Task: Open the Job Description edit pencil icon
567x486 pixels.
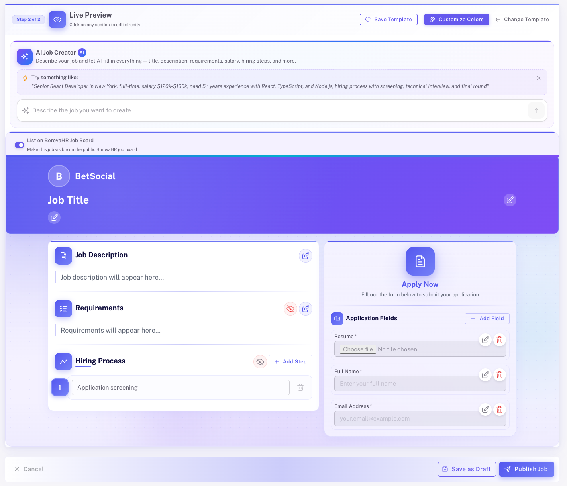Action: coord(306,255)
